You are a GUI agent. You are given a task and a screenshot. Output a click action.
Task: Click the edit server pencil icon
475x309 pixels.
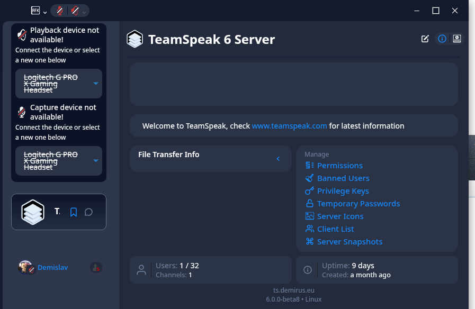[x=425, y=39]
